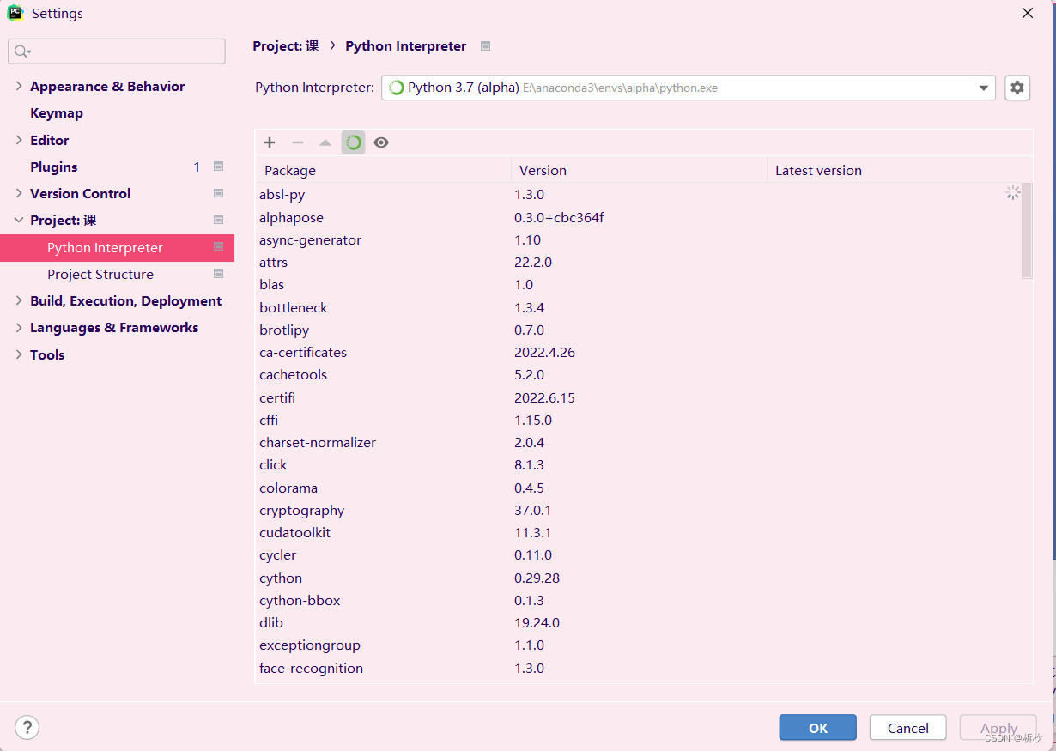Select the absl-py package row
The width and height of the screenshot is (1056, 751).
tap(639, 195)
